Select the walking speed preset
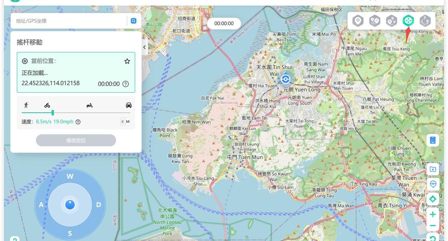Image resolution: width=448 pixels, height=241 pixels. click(x=26, y=105)
